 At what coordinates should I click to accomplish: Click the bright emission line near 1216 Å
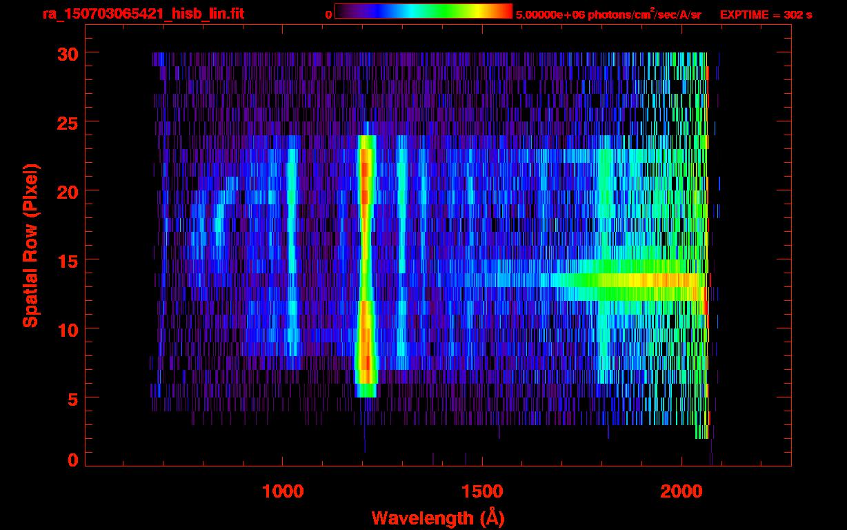(366, 266)
